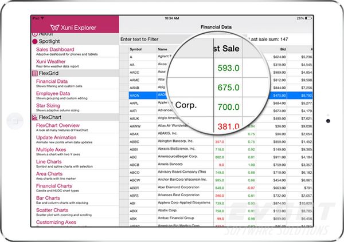Select the highlighted AAON symbol cell

click(143, 96)
